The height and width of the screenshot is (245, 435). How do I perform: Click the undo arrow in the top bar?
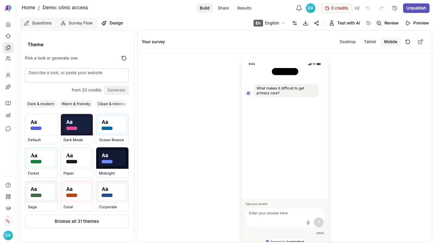click(x=368, y=8)
